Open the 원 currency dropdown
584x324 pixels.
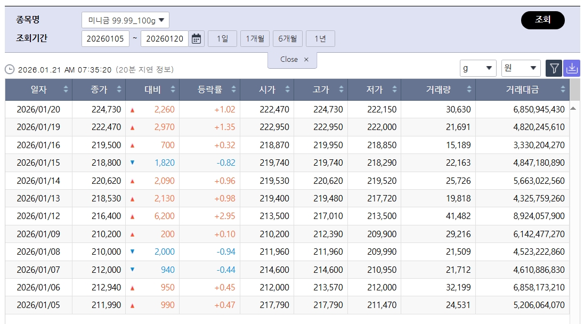pyautogui.click(x=521, y=68)
